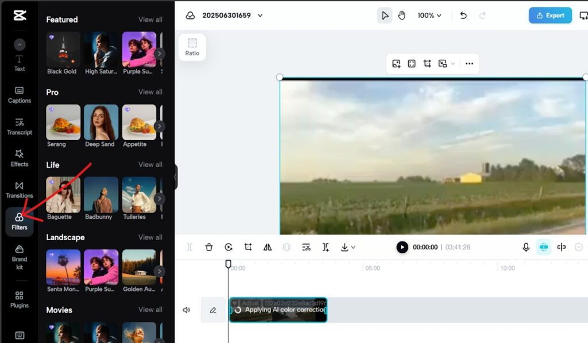This screenshot has height=343, width=588.
Task: Select the pointer cursor tool
Action: [385, 16]
